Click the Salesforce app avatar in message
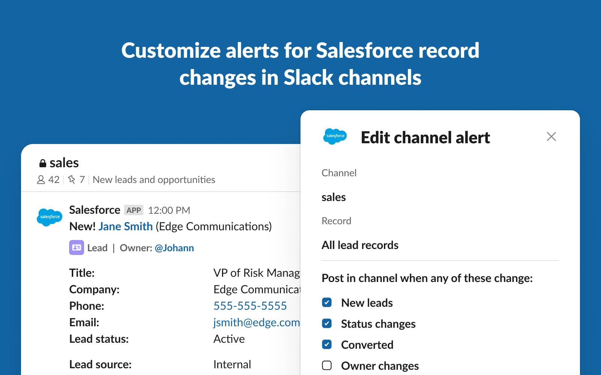601x375 pixels. pyautogui.click(x=50, y=217)
